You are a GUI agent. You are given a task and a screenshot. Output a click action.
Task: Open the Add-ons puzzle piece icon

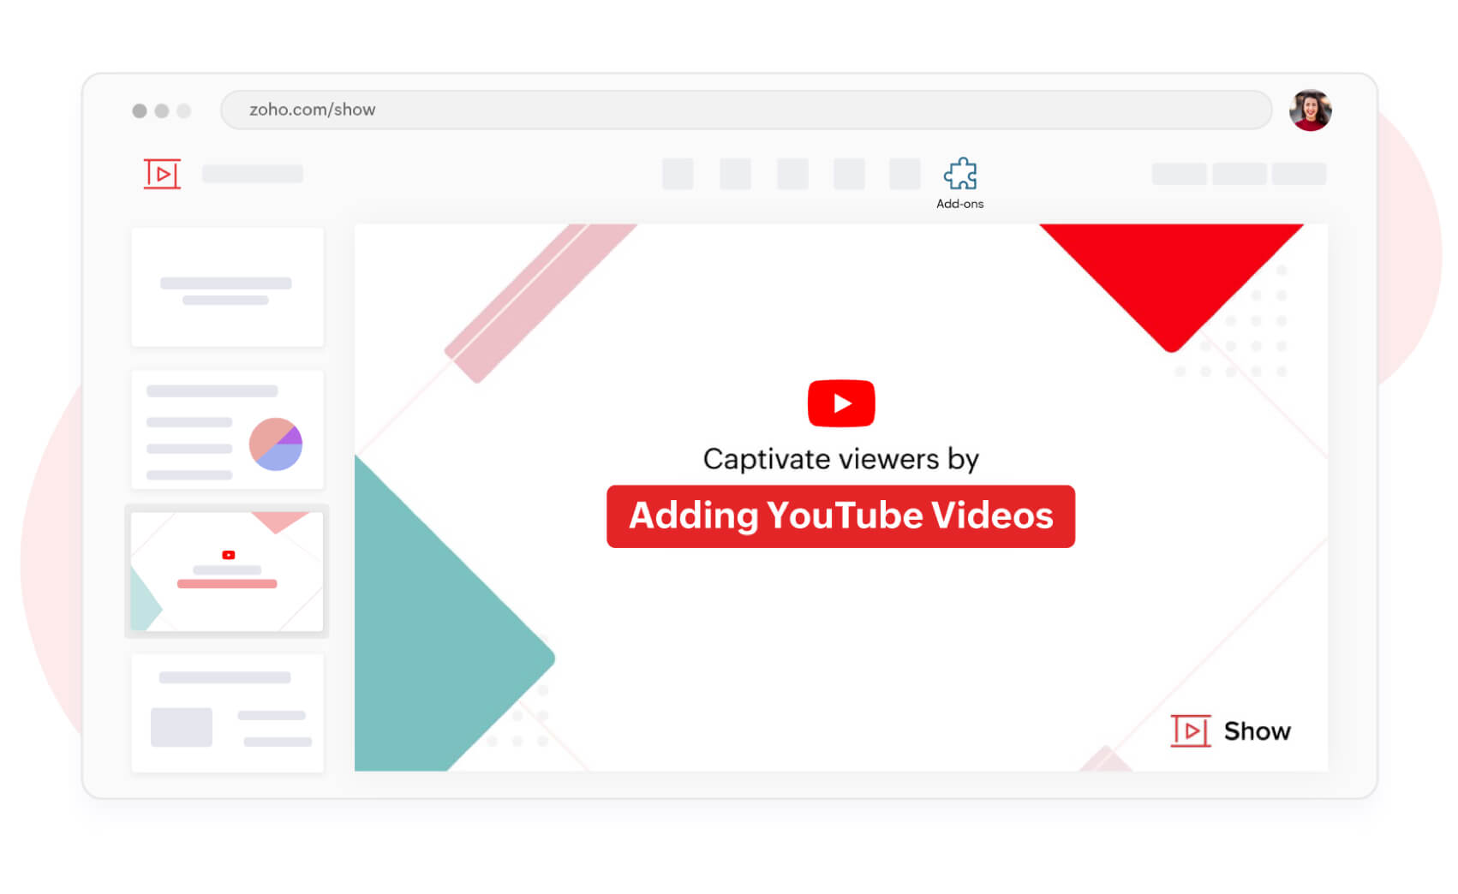[959, 174]
